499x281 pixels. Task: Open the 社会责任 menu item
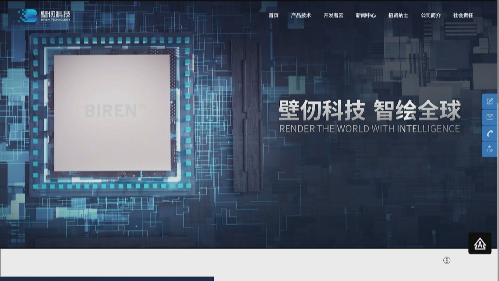(463, 15)
